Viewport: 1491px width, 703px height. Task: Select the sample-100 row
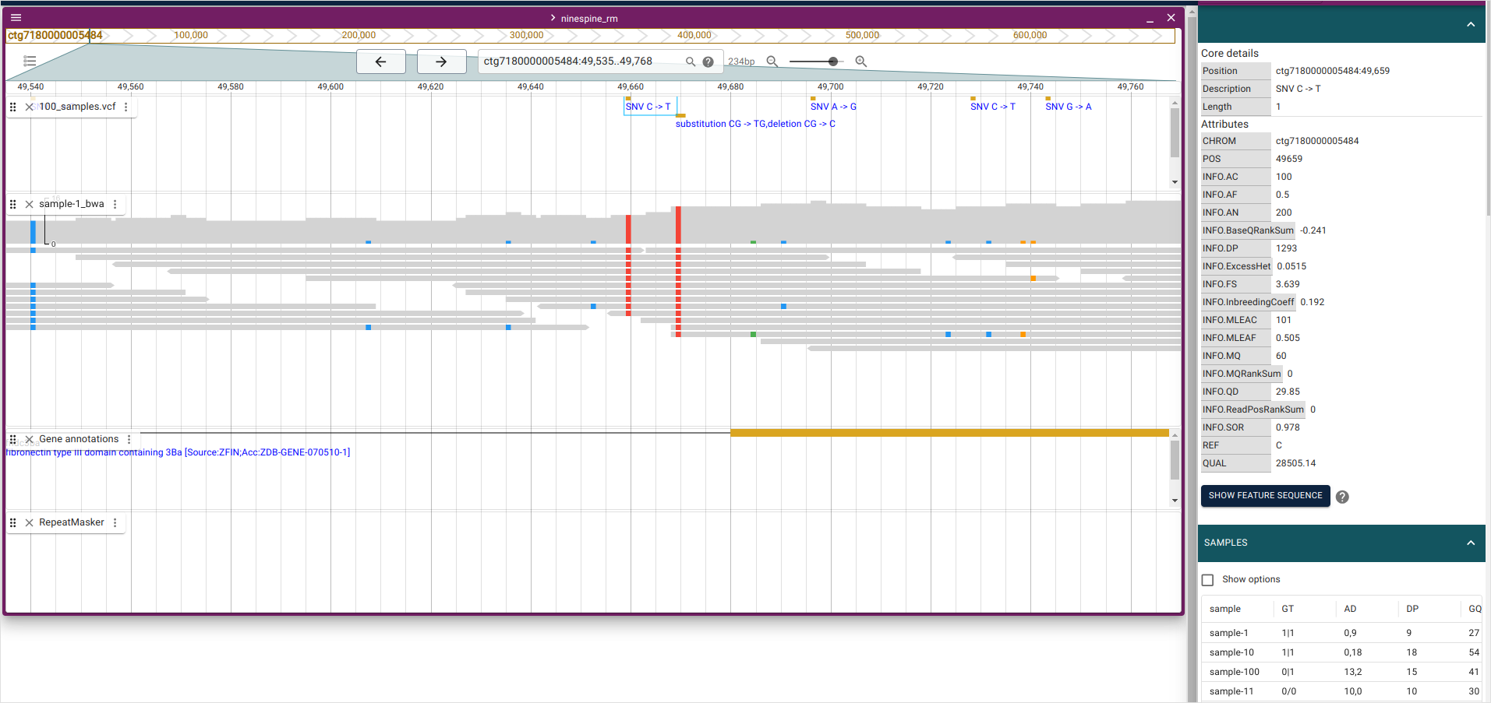click(x=1341, y=672)
